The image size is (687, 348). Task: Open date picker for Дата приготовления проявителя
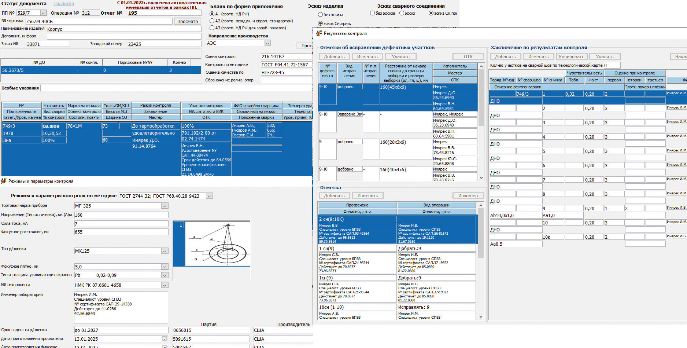(x=165, y=339)
